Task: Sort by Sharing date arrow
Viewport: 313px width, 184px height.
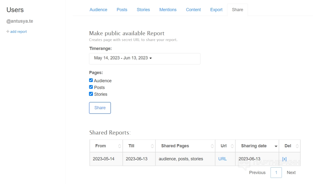Action: click(x=276, y=146)
